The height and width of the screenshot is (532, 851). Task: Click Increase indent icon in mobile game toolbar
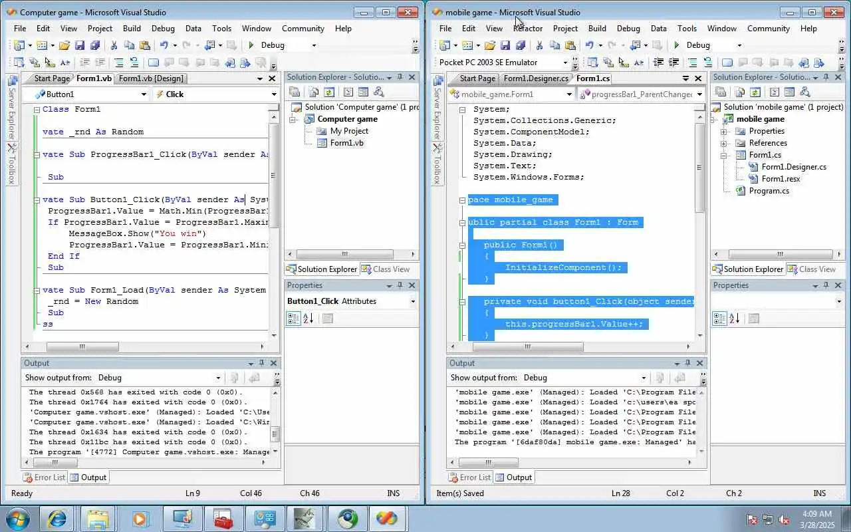[673, 63]
